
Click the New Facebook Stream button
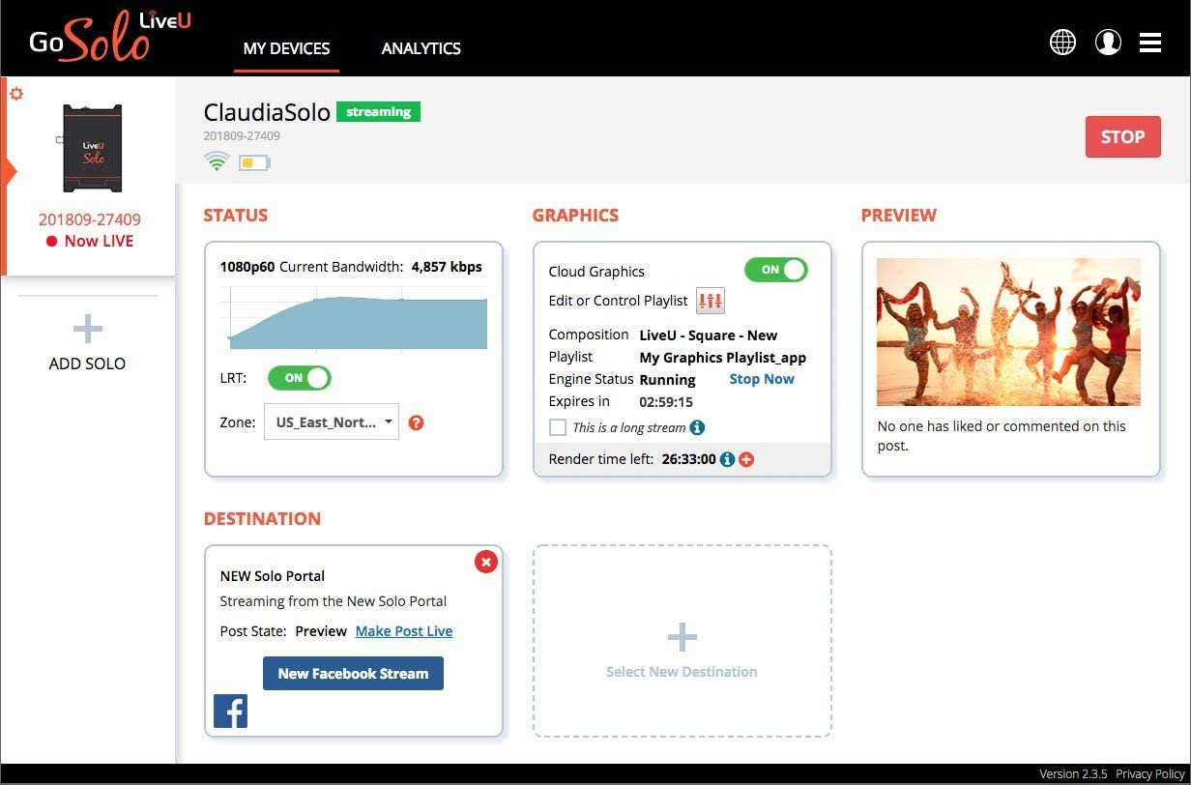click(353, 674)
